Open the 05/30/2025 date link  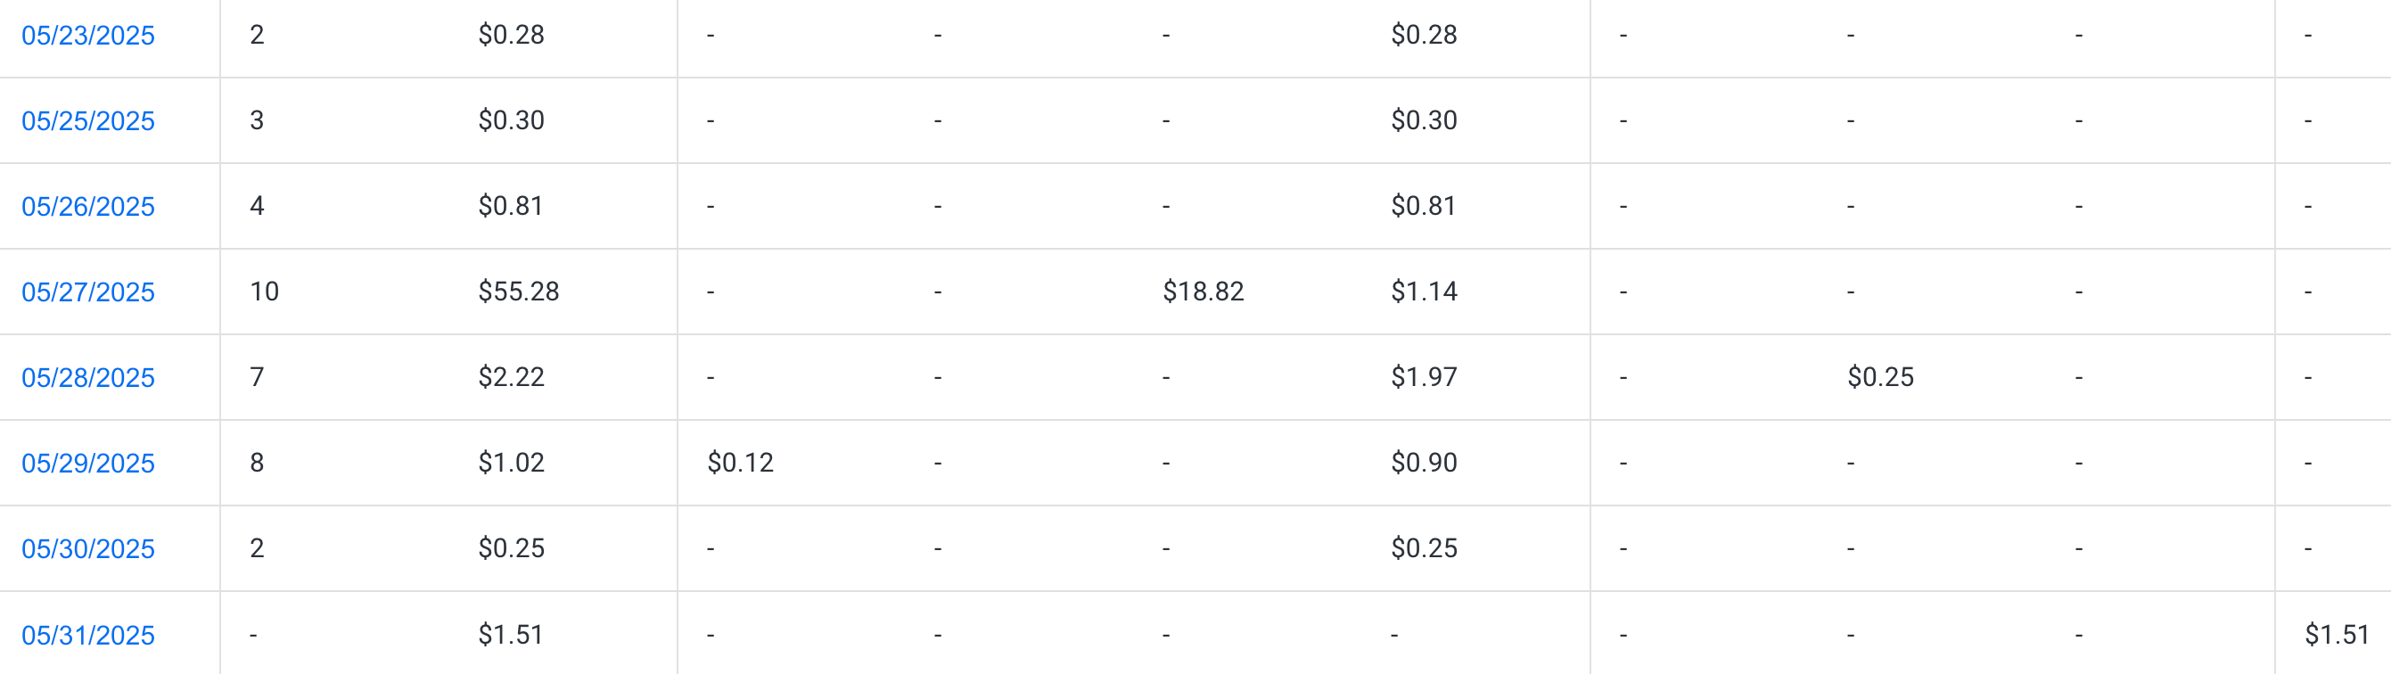88,547
